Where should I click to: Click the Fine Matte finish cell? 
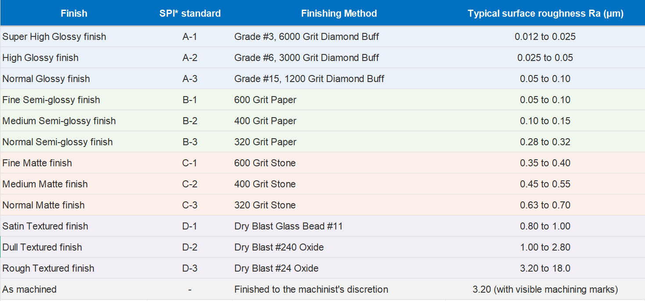tap(37, 163)
